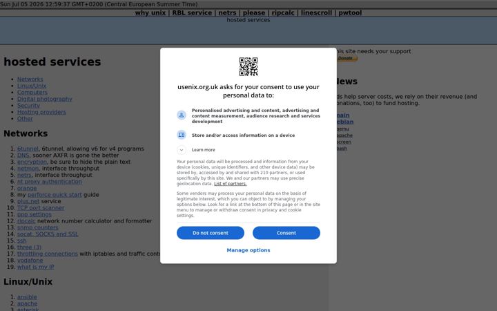Viewport: 497px width, 311px height.
Task: Click the date and time text at top
Action: 99,4
